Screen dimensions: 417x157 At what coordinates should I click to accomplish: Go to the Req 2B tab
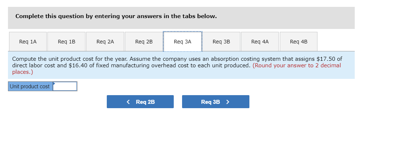144,42
